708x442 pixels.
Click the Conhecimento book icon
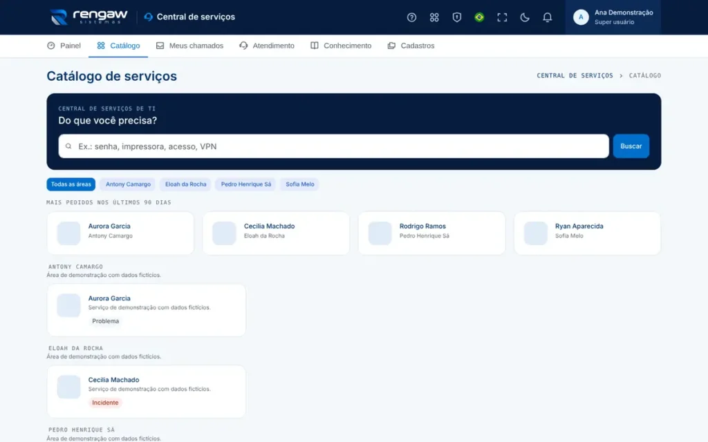click(x=315, y=46)
